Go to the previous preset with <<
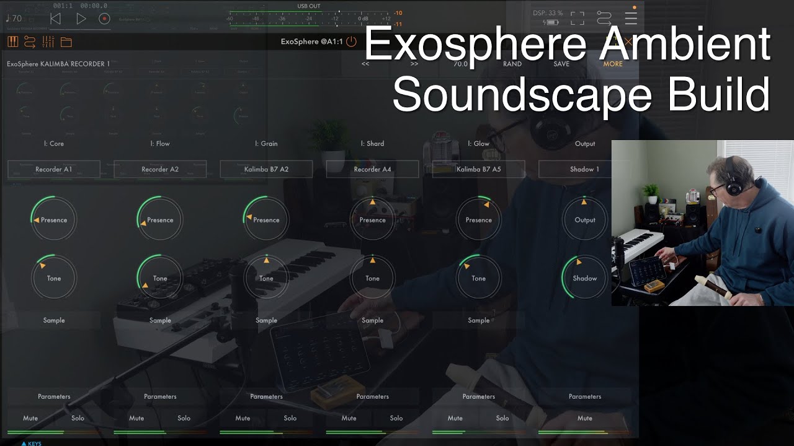The image size is (794, 446). click(365, 64)
